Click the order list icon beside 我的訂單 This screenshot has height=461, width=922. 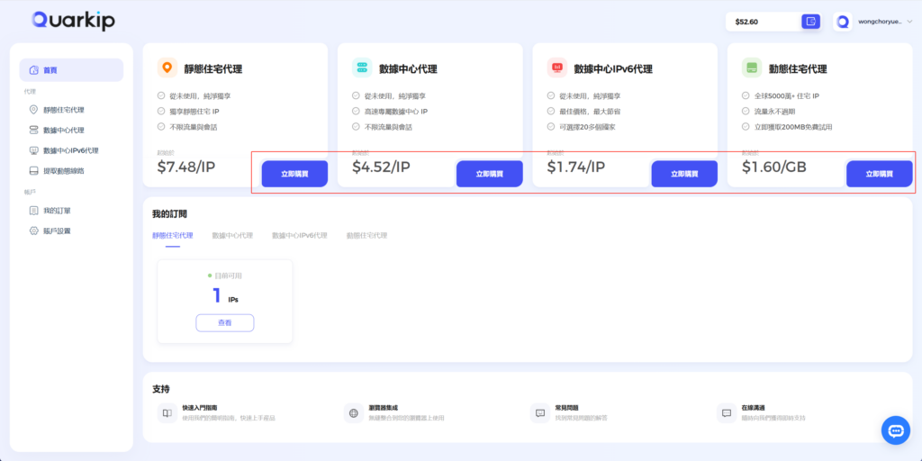tap(34, 211)
